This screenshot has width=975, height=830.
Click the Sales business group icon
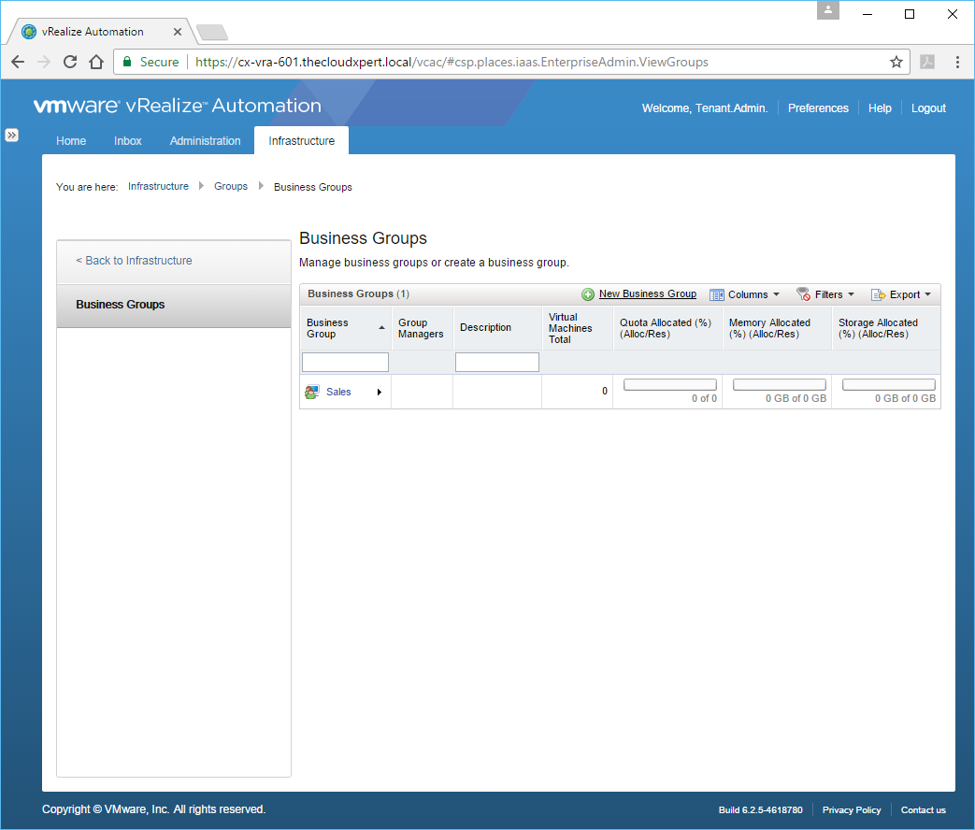point(312,393)
